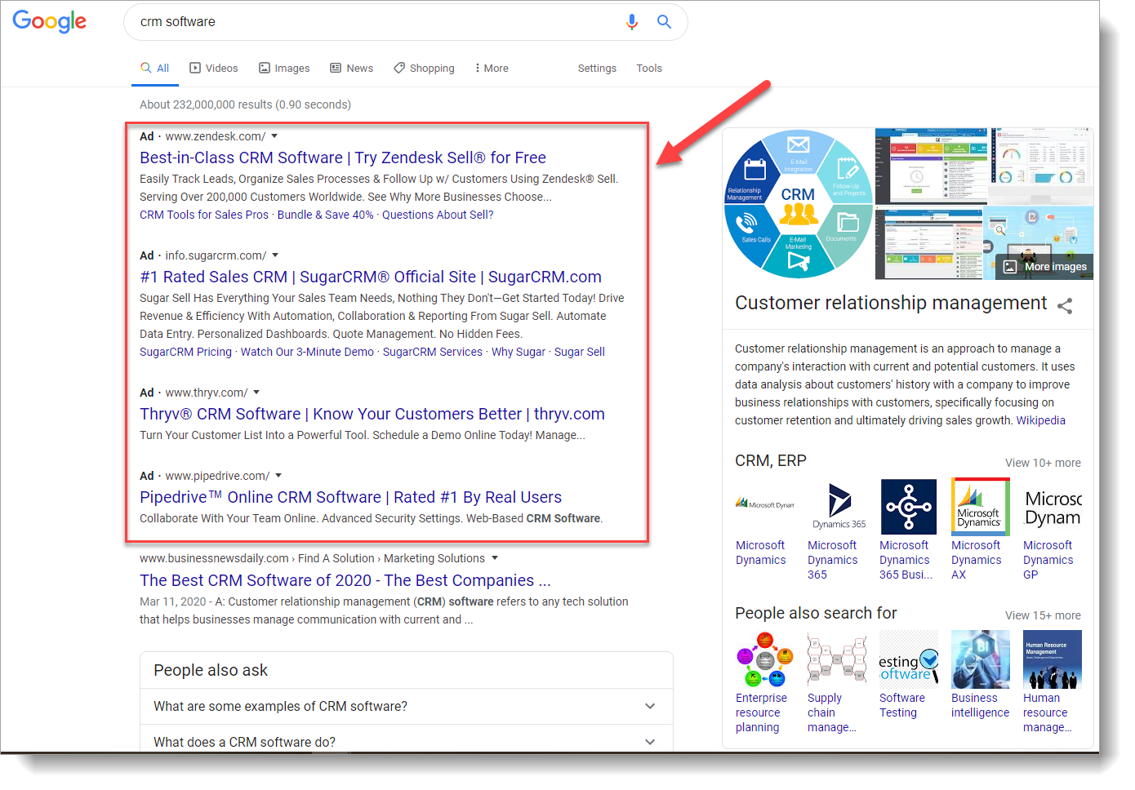This screenshot has width=1135, height=790.
Task: Click the More images button
Action: point(1045,267)
